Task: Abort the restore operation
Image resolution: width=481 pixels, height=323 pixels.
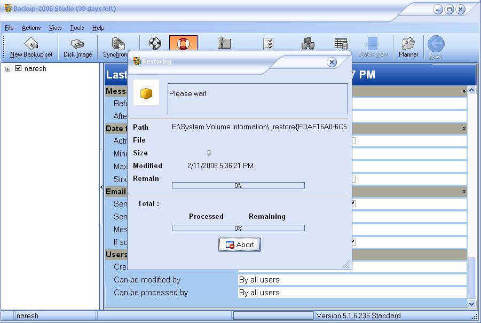Action: pos(240,245)
